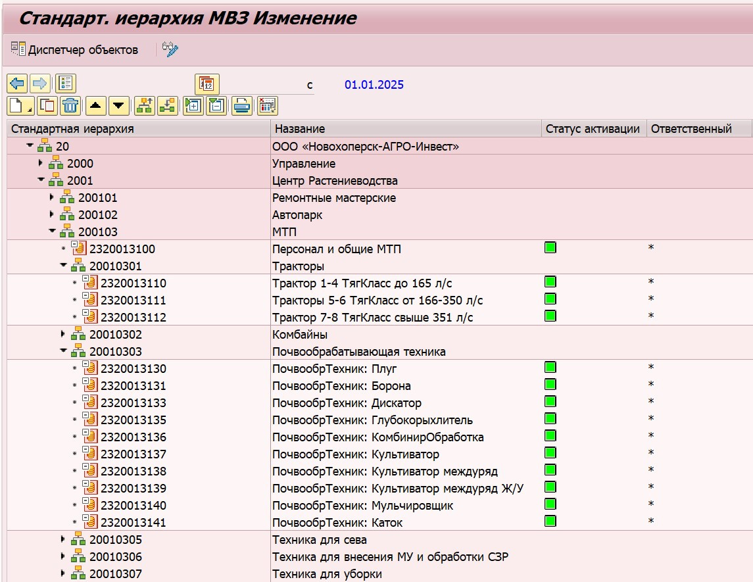The image size is (753, 582).
Task: Click the Статус активации column header
Action: coord(592,129)
